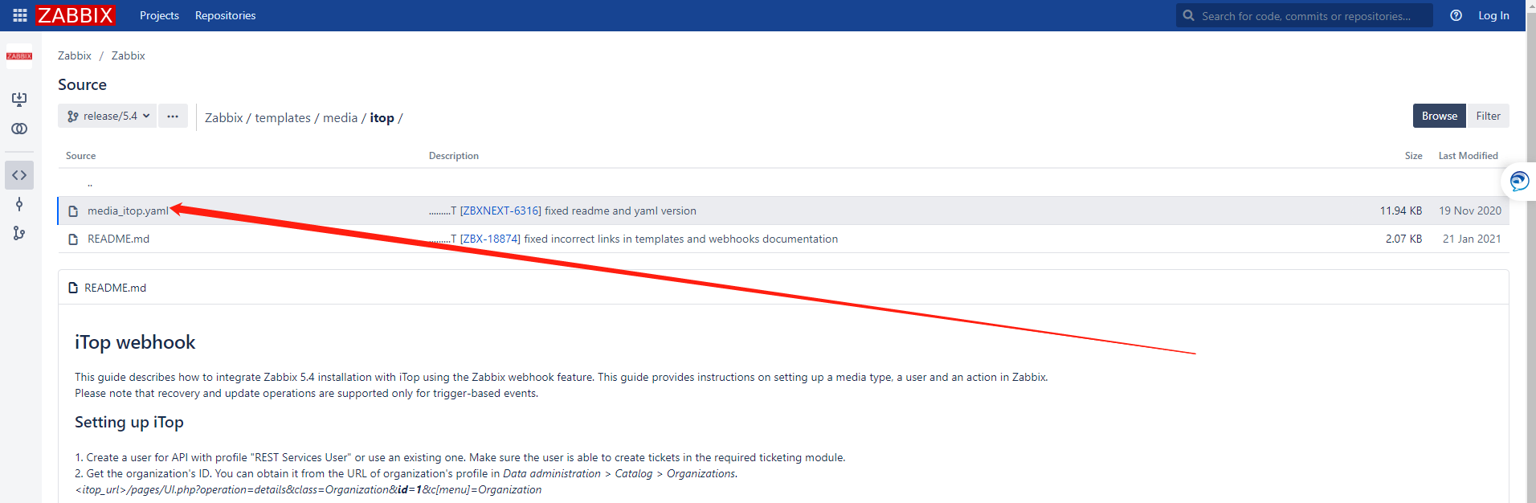Viewport: 1536px width, 503px height.
Task: Click the Compare sidebar icon
Action: pos(19,129)
